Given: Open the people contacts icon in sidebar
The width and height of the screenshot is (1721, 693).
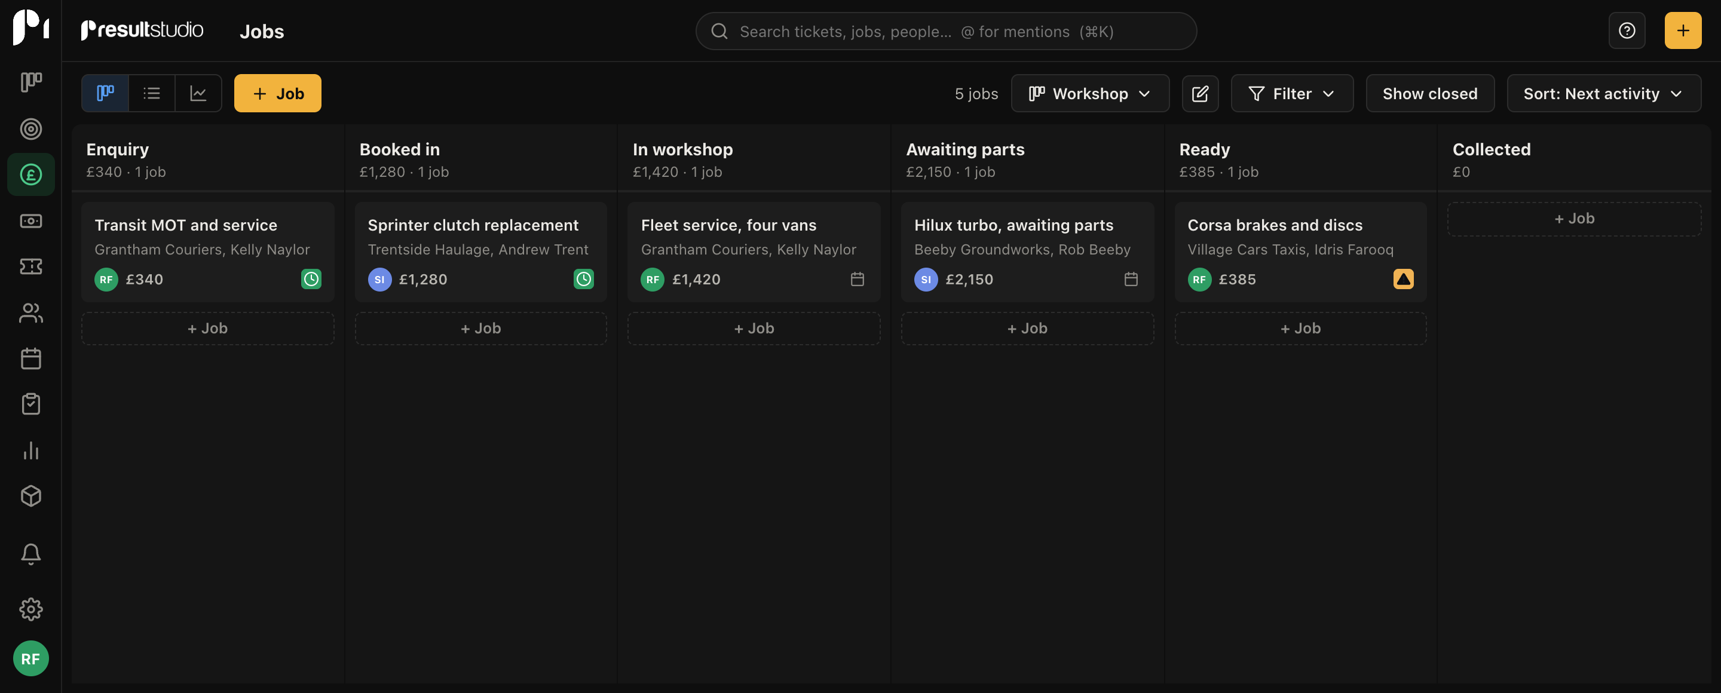Looking at the screenshot, I should click(x=30, y=312).
